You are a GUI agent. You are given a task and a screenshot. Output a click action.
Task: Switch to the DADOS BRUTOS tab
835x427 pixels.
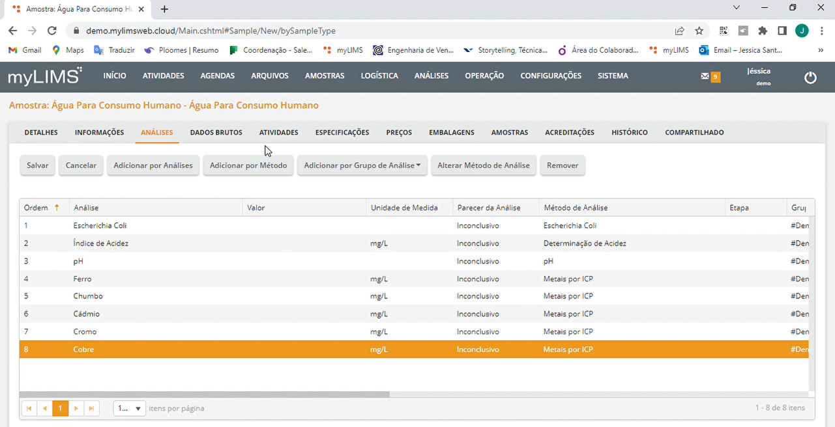(216, 133)
